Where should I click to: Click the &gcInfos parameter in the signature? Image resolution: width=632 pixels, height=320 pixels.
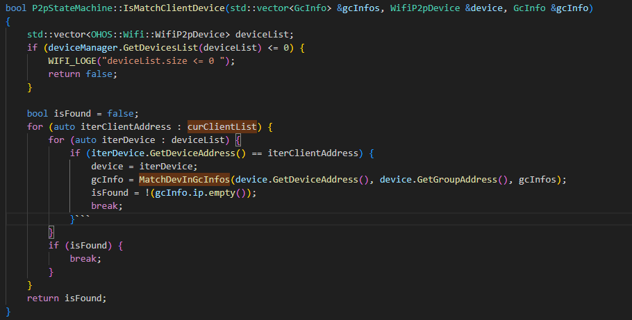coord(358,8)
